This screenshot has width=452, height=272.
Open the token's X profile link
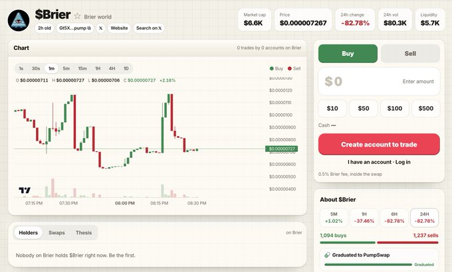100,29
